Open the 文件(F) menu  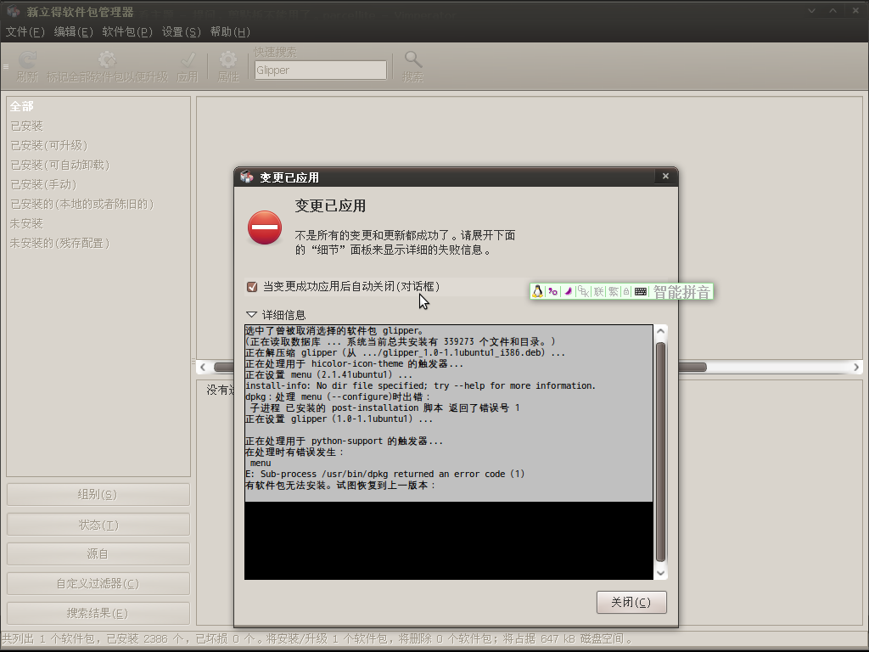click(25, 32)
